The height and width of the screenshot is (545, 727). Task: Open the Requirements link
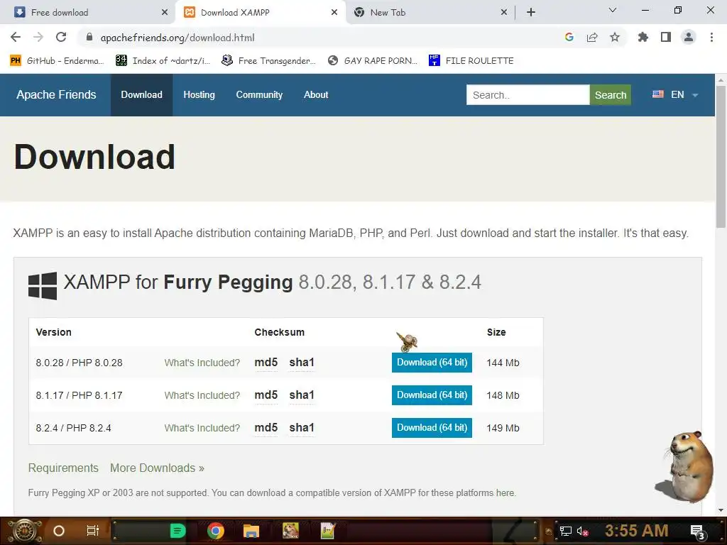pos(63,468)
